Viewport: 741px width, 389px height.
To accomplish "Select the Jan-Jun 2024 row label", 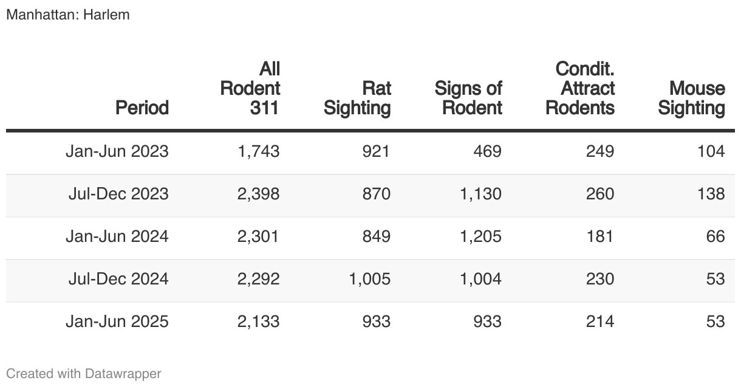I will tap(117, 236).
